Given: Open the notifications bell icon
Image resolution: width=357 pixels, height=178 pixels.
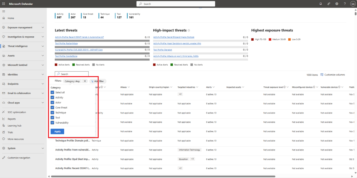Looking at the screenshot, I should pos(321,4).
